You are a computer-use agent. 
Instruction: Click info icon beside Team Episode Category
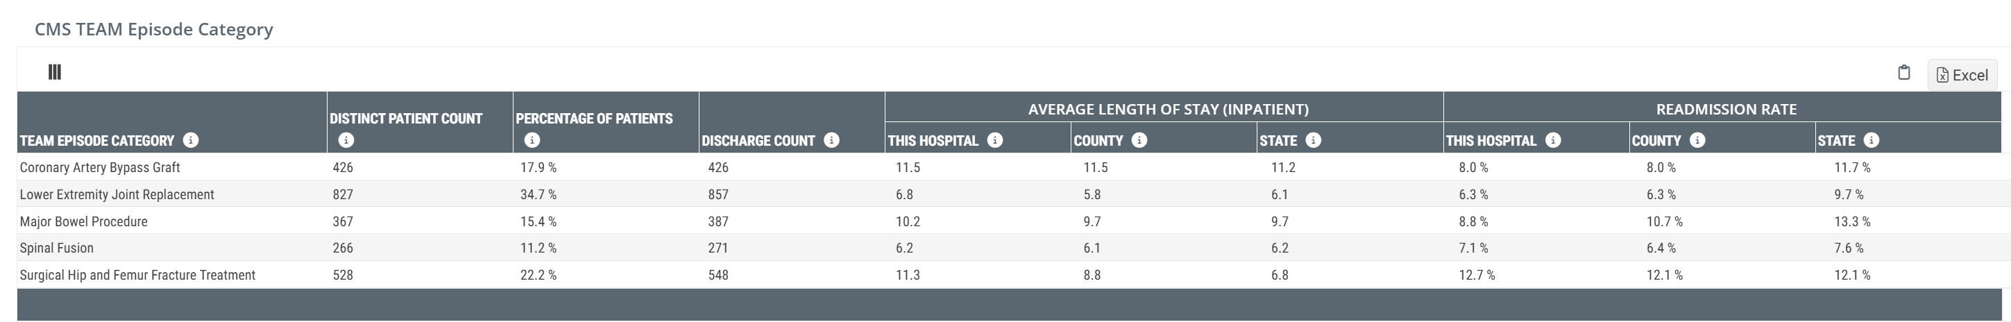[190, 140]
